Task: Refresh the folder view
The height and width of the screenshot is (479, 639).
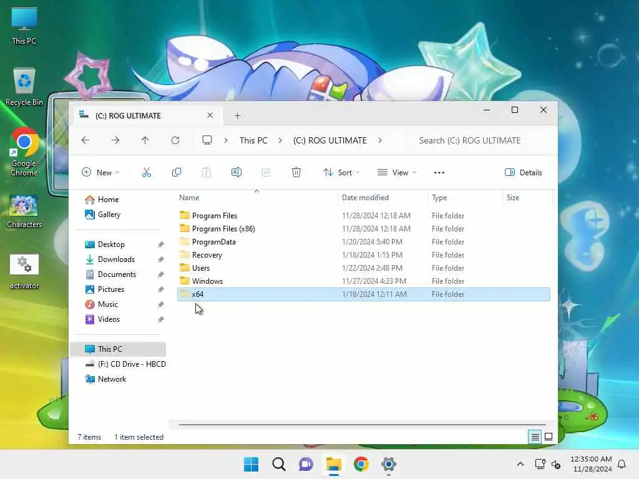Action: [x=175, y=140]
